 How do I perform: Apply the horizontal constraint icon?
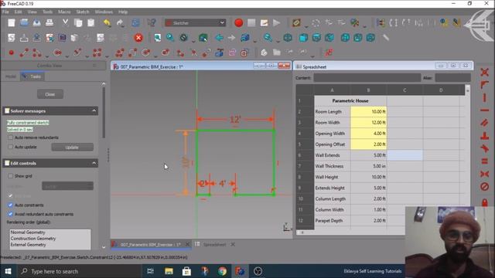485,110
